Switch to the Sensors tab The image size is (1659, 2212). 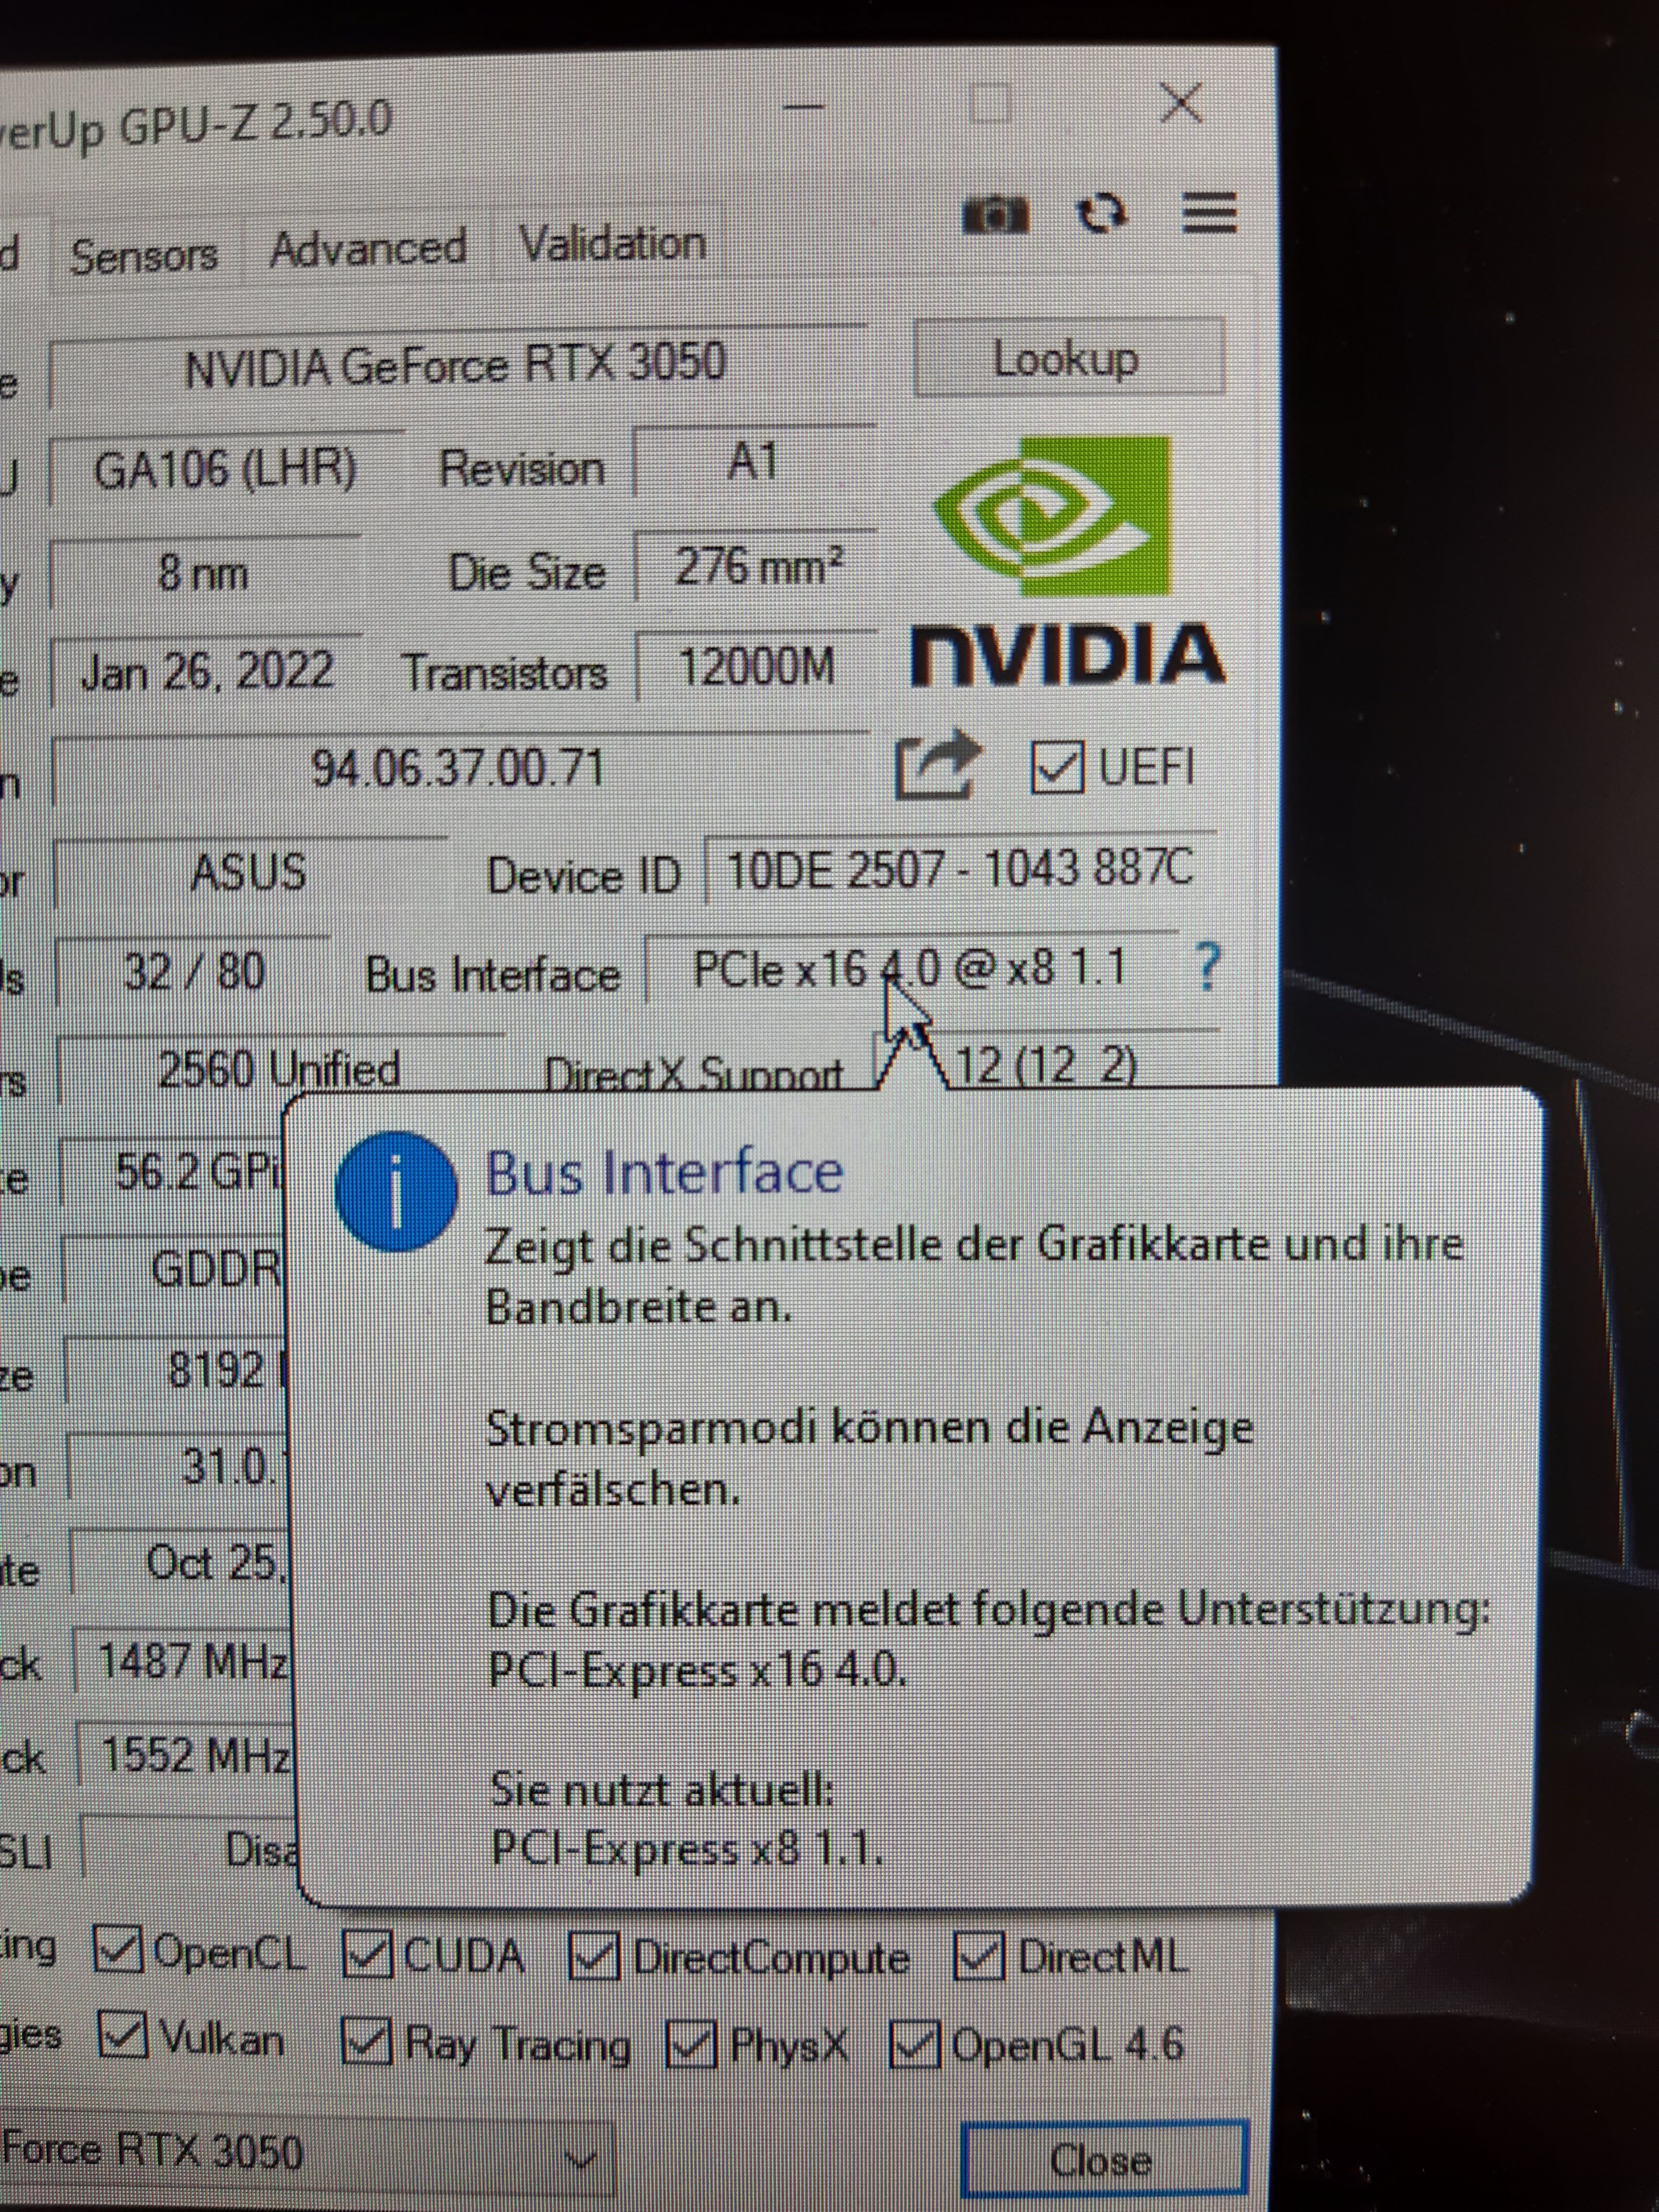tap(144, 256)
